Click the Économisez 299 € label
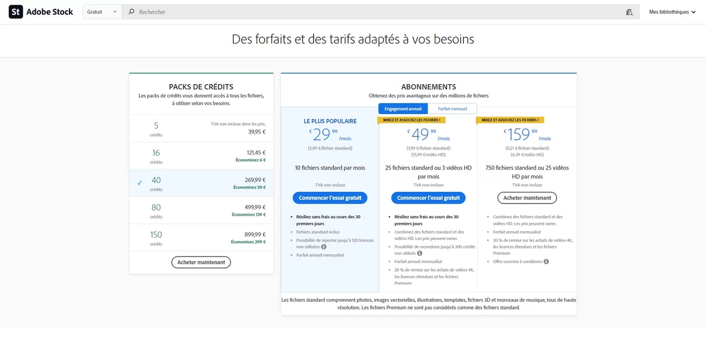The image size is (706, 340). click(248, 242)
